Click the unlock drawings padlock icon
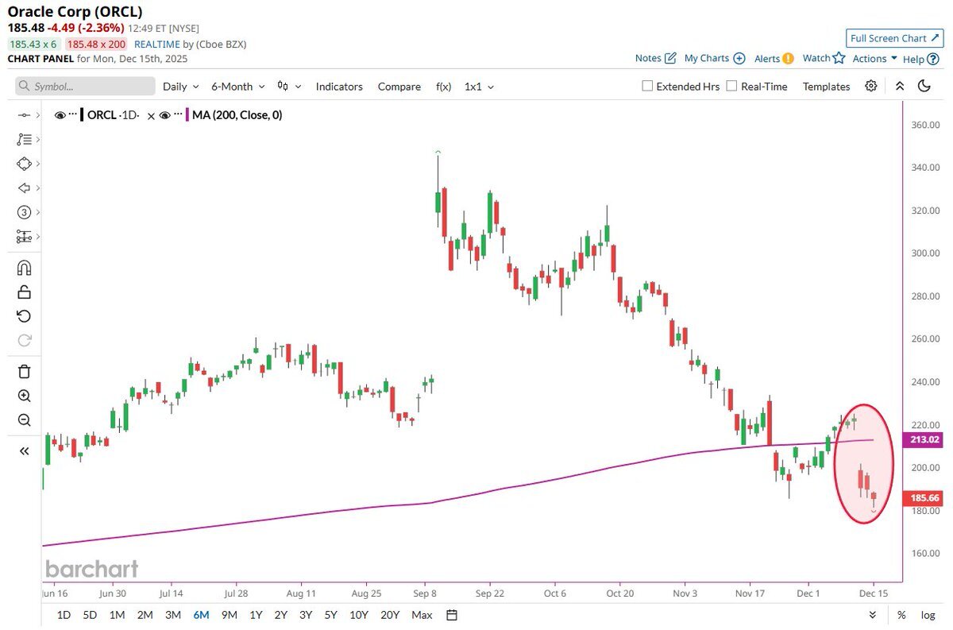953x630 pixels. 24,292
